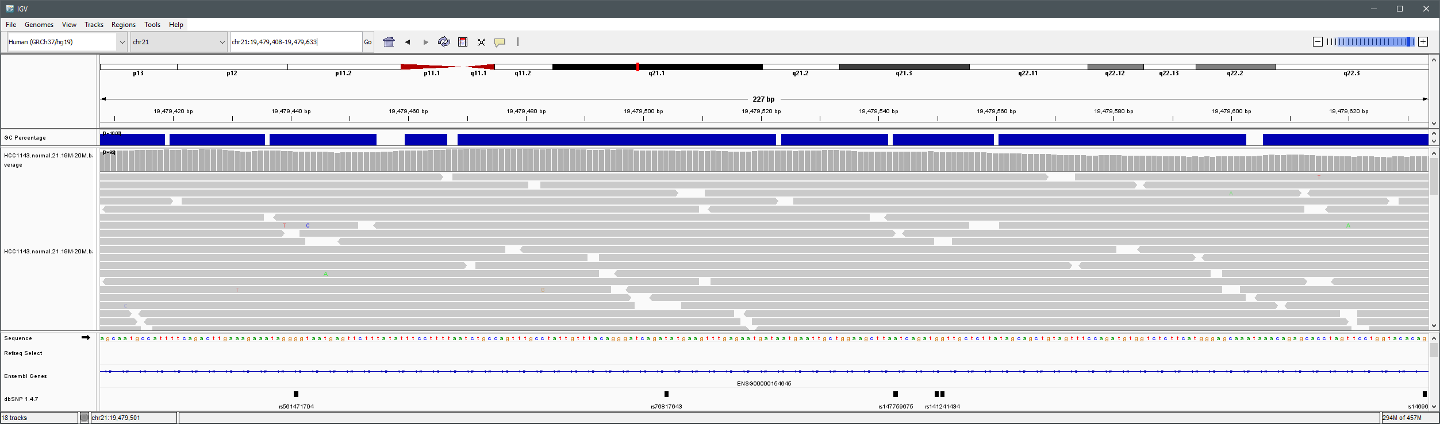The width and height of the screenshot is (1440, 424).
Task: Go back with the left arrow icon
Action: pos(408,42)
